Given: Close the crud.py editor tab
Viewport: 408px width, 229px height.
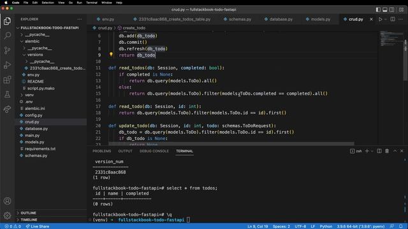Looking at the screenshot, I should tap(371, 19).
